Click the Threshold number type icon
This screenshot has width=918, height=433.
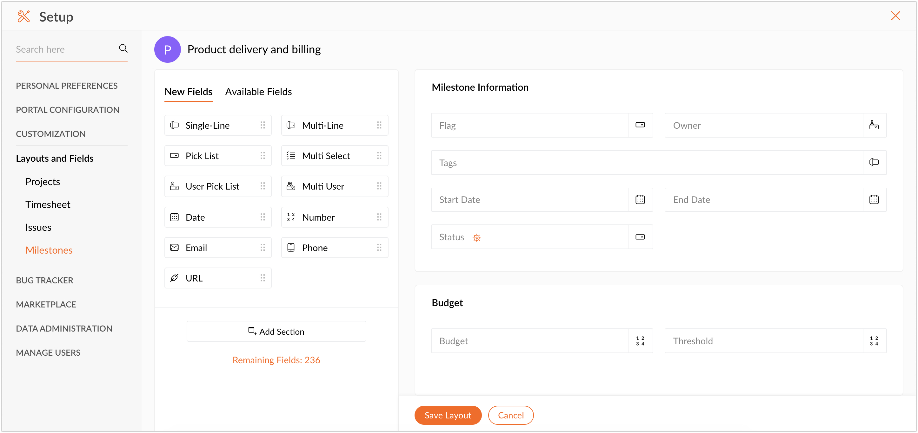pos(874,341)
